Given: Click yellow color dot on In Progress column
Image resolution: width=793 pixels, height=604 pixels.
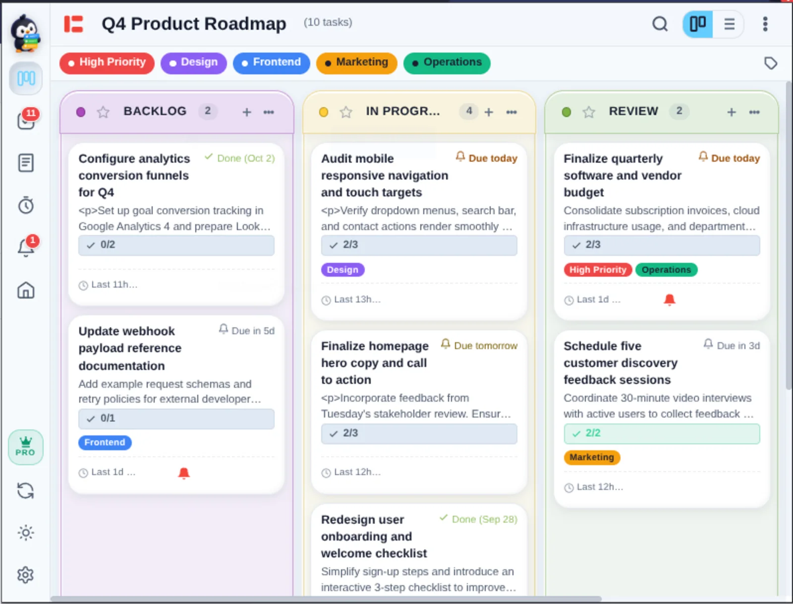Looking at the screenshot, I should pos(324,112).
